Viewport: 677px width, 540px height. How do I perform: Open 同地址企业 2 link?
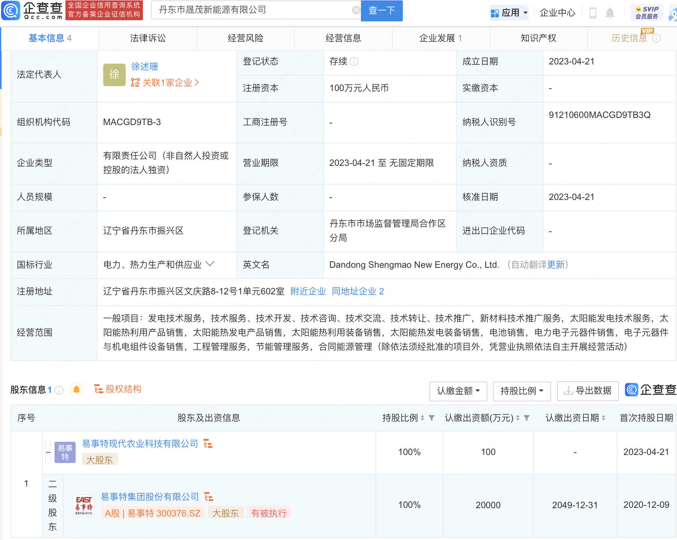[358, 291]
